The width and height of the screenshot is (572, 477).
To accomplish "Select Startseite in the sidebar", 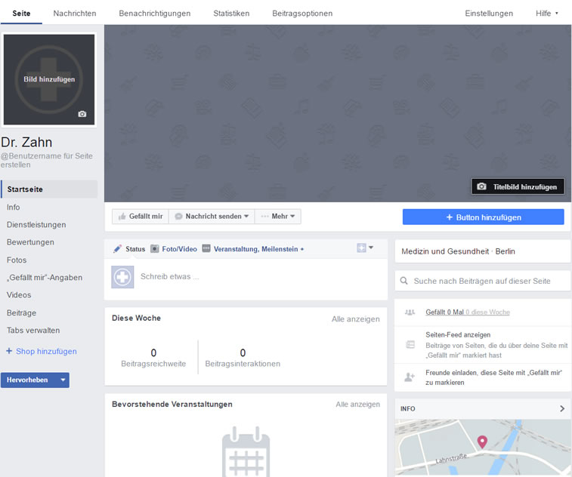I will [x=49, y=189].
